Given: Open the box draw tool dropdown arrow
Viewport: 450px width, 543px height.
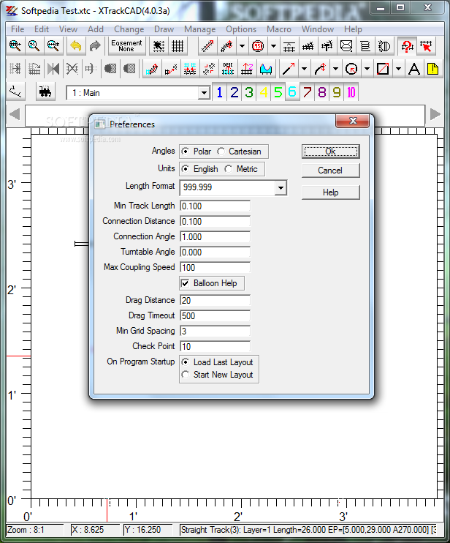Looking at the screenshot, I should point(399,69).
